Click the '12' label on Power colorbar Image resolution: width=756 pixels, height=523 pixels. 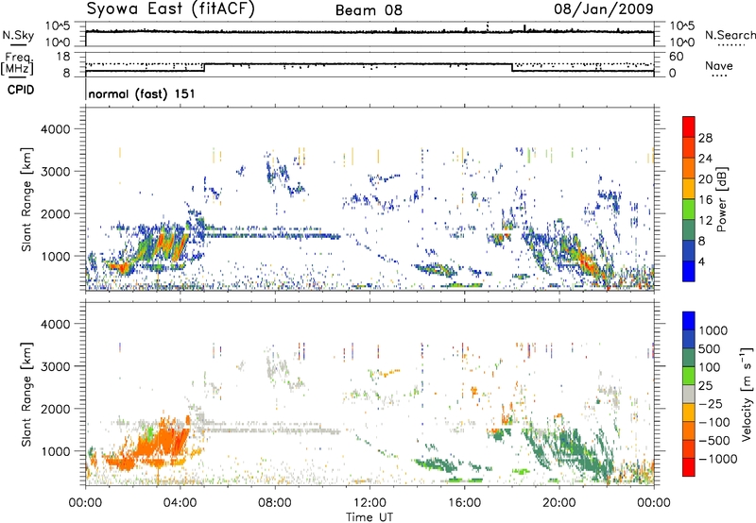705,221
